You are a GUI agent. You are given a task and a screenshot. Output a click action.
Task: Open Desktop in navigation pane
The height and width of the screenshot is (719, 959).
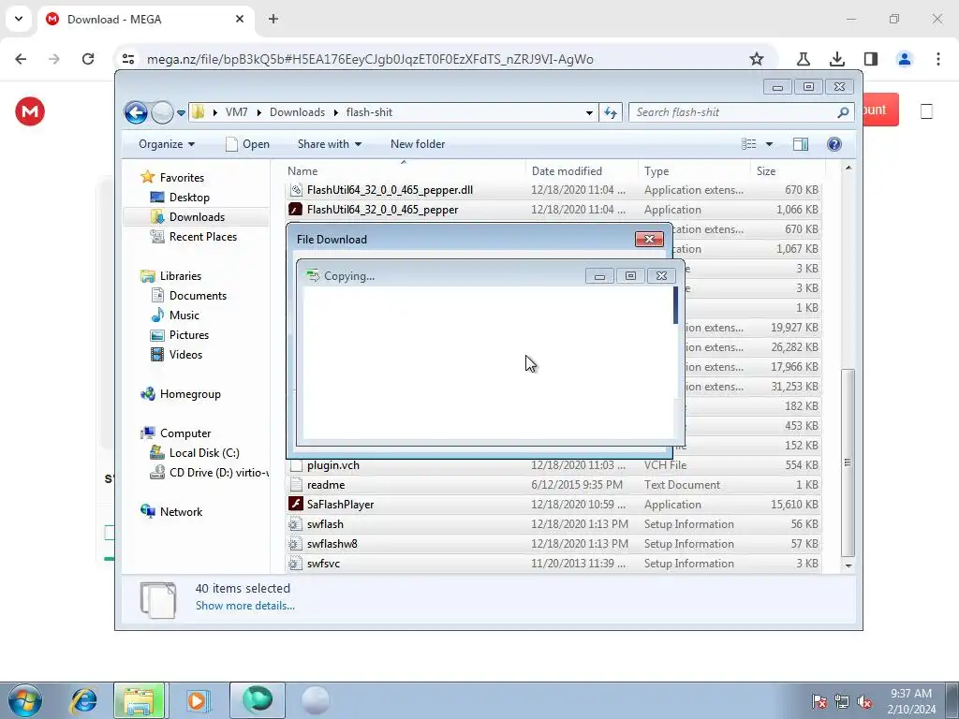click(x=189, y=198)
